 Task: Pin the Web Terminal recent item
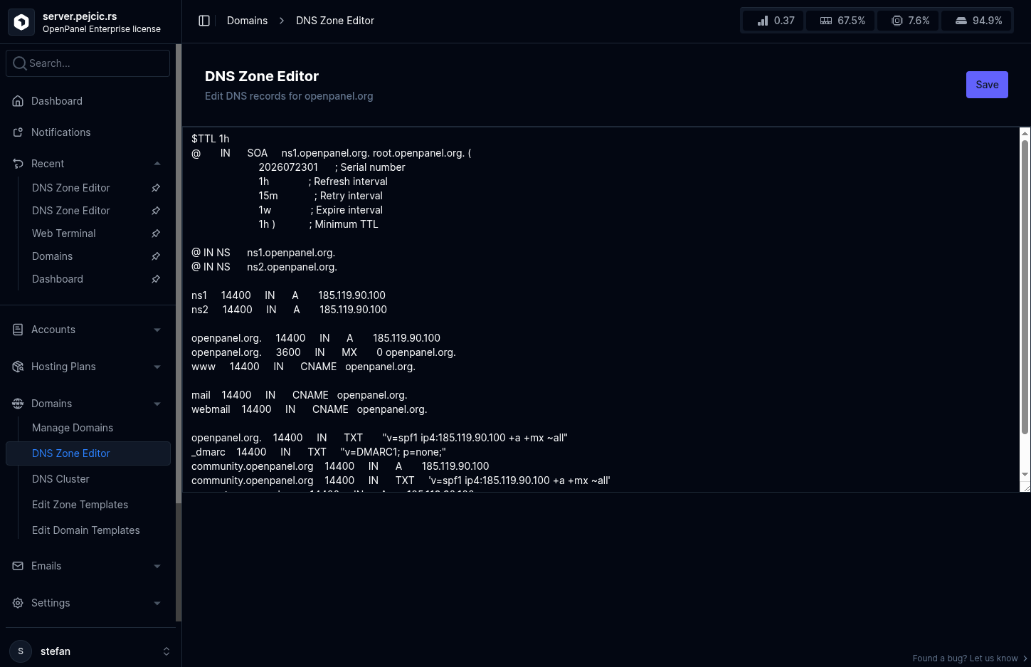(x=156, y=233)
